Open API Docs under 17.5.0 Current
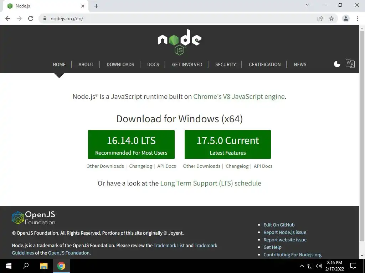This screenshot has height=273, width=365. tap(263, 166)
